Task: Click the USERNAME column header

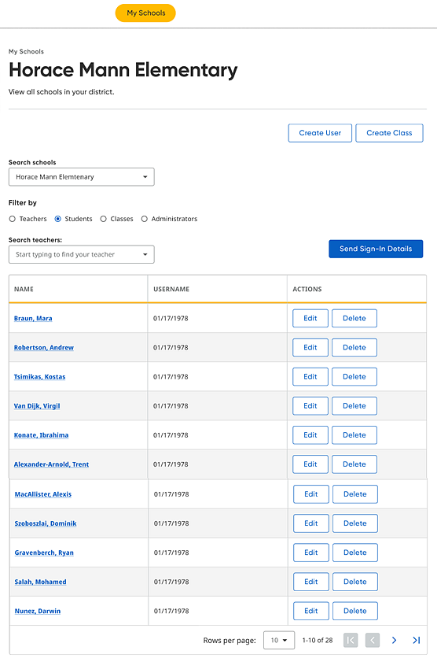Action: click(x=171, y=289)
